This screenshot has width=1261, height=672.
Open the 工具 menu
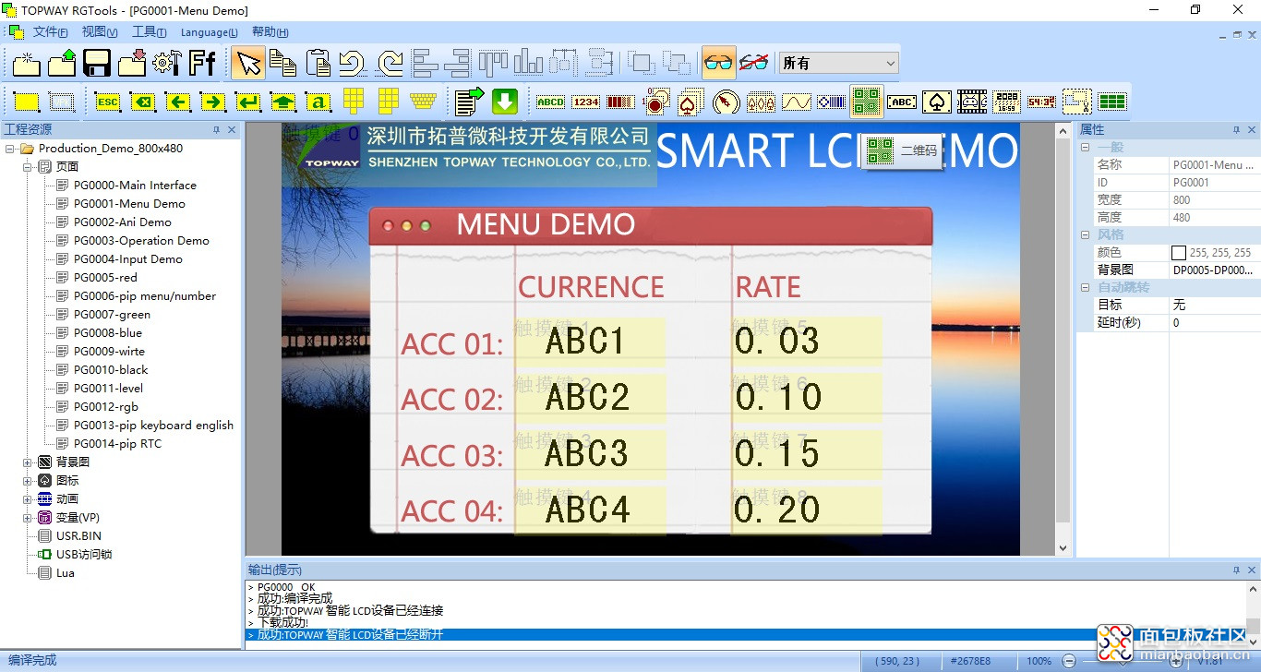tap(149, 32)
